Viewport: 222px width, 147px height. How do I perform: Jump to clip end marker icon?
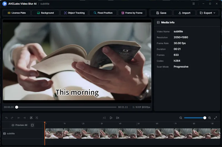point(24,118)
